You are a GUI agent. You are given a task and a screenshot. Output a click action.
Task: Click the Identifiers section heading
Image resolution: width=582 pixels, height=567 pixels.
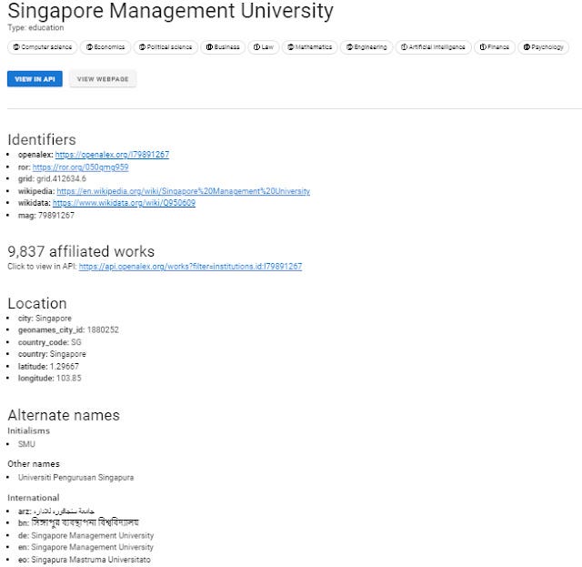42,140
